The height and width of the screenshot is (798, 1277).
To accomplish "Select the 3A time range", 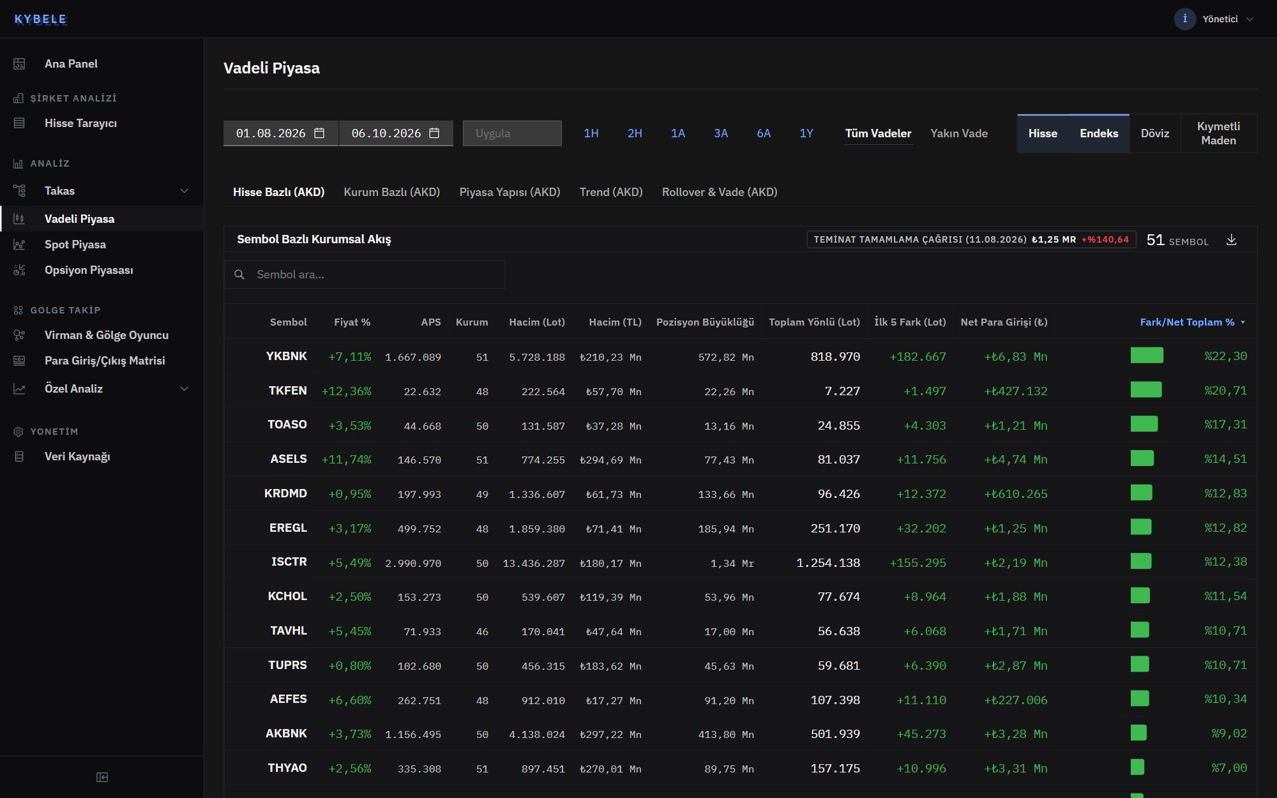I will click(x=721, y=133).
